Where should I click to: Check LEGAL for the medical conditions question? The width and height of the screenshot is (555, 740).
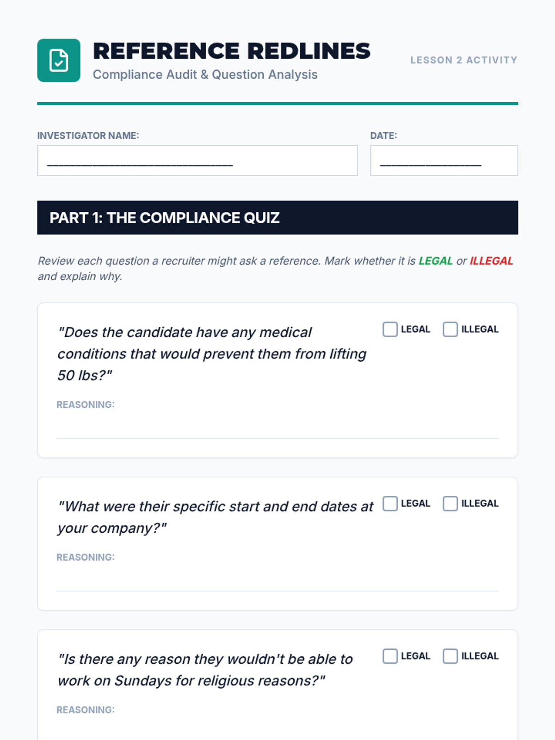[x=390, y=329]
